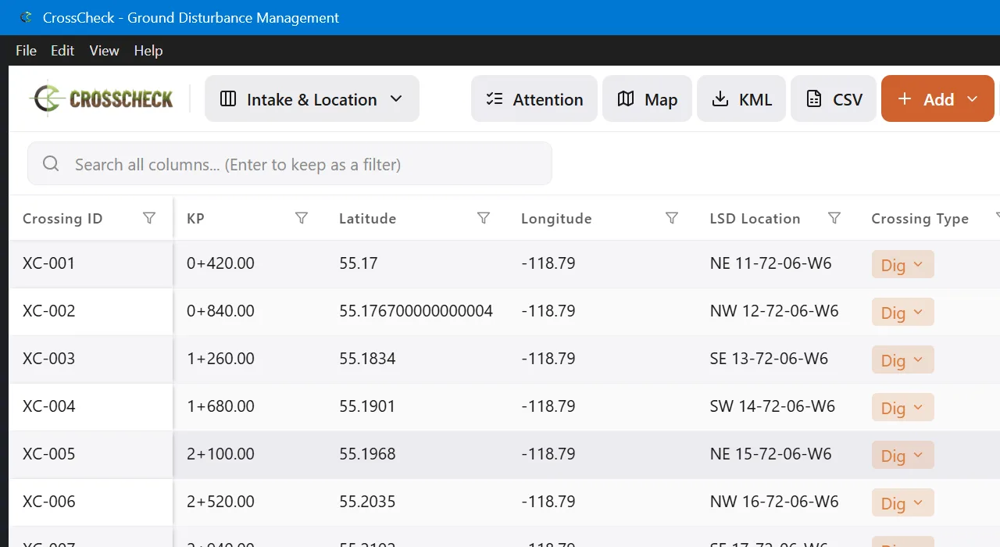Open the KP column filter icon
This screenshot has width=1000, height=547.
302,218
